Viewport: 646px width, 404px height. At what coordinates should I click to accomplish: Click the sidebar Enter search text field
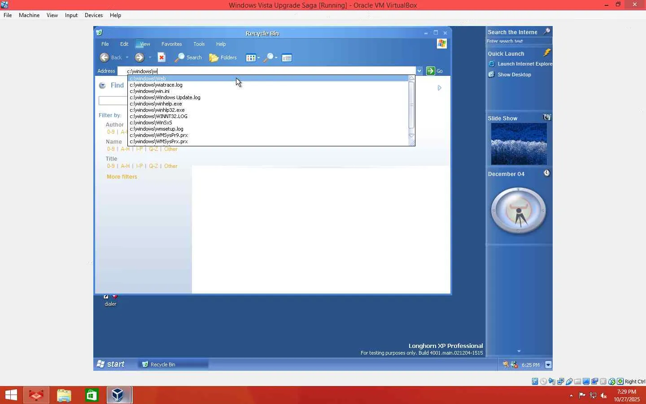[519, 41]
